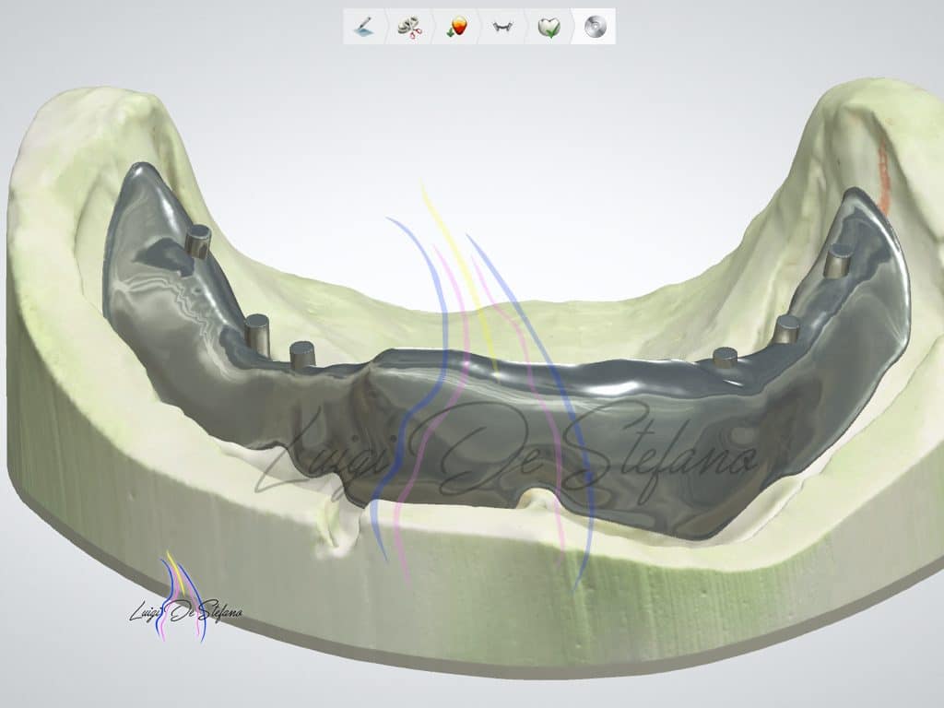Open the white tooth validation step
944x708 pixels.
click(549, 27)
